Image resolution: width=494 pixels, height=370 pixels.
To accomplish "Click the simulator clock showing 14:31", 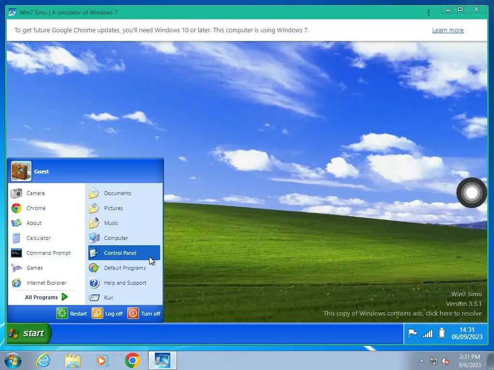I will pos(467,333).
